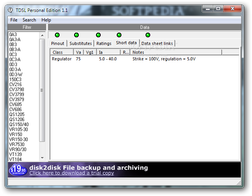
Task: Click the filter list scroll down arrow
Action: point(42,158)
